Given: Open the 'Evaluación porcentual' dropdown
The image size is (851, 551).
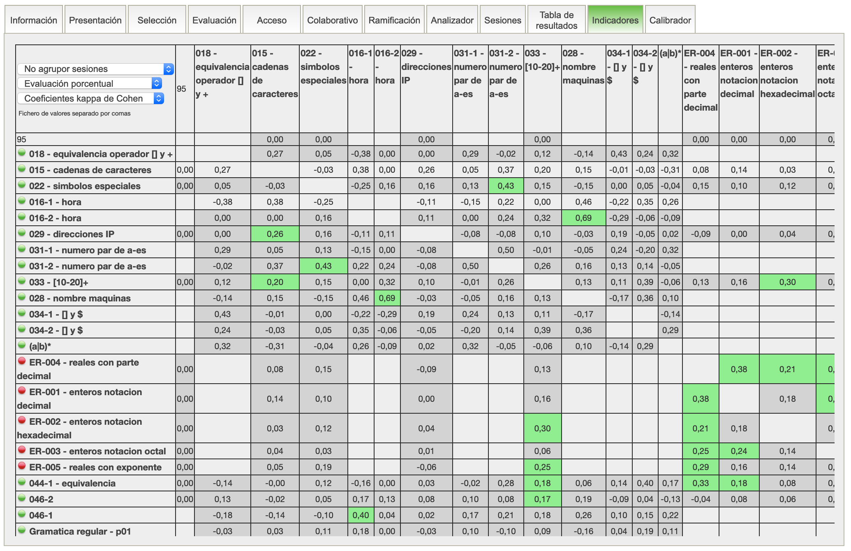Looking at the screenshot, I should pyautogui.click(x=89, y=83).
